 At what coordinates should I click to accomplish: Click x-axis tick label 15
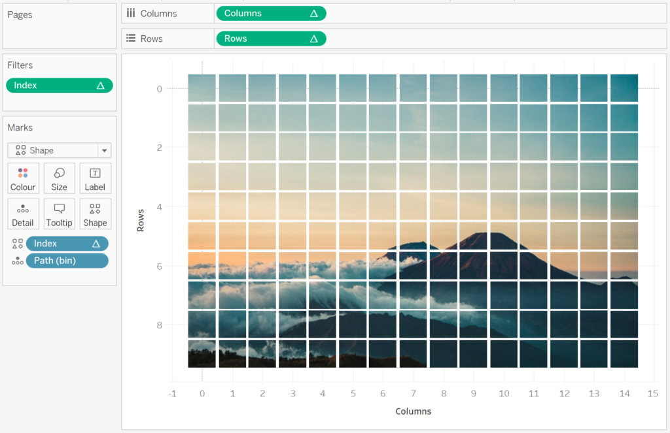click(x=652, y=394)
